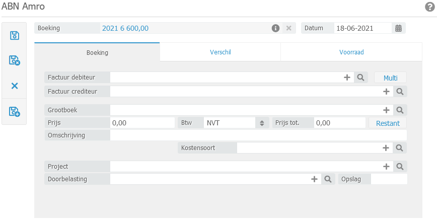
Task: Add new Kostensoort with plus icon
Action: (387, 148)
